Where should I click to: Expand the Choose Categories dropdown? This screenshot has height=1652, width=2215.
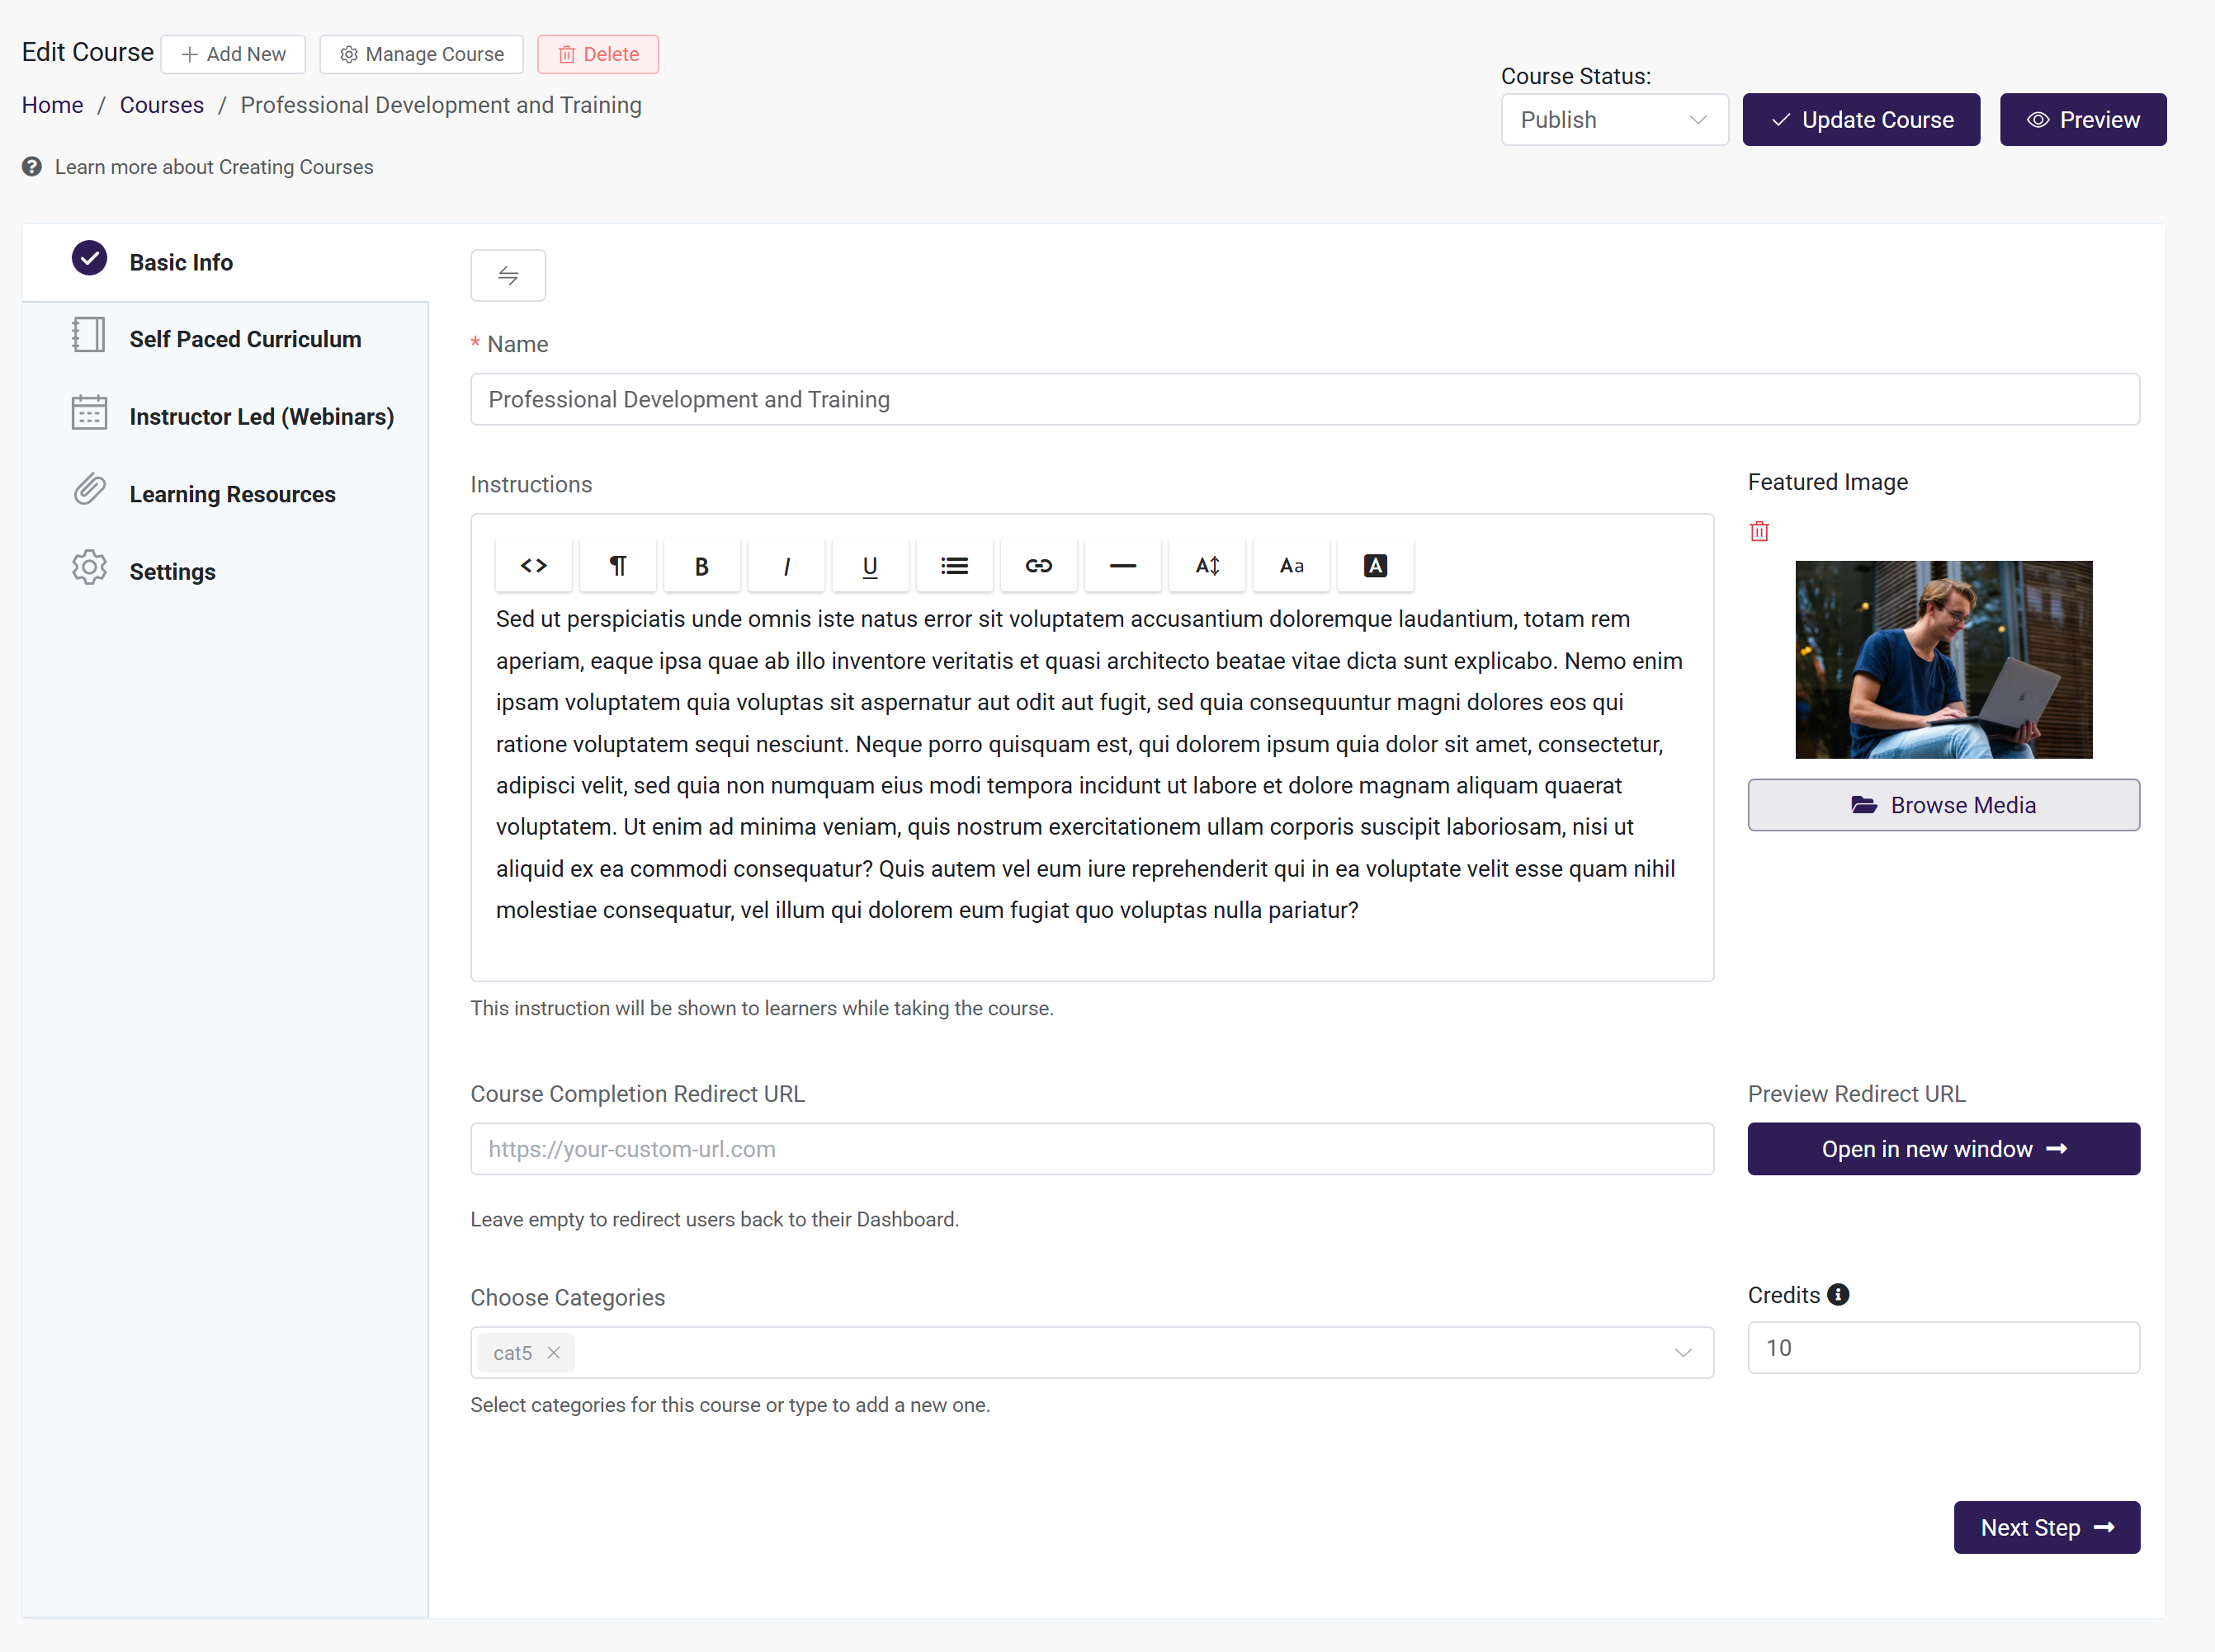click(1683, 1353)
